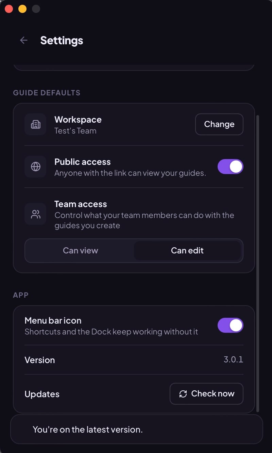This screenshot has height=453, width=272.
Task: Click the Team access people icon
Action: (35, 214)
